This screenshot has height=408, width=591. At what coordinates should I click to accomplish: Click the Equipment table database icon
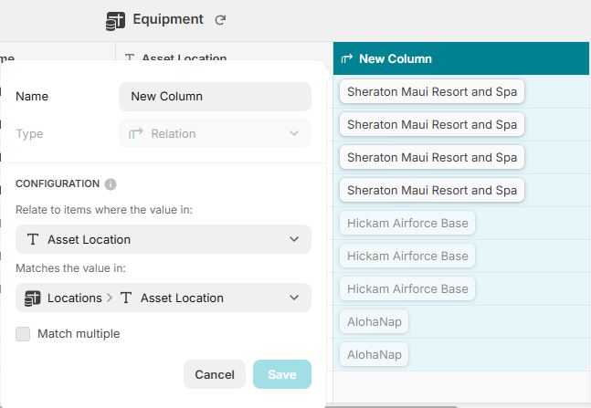pos(115,20)
